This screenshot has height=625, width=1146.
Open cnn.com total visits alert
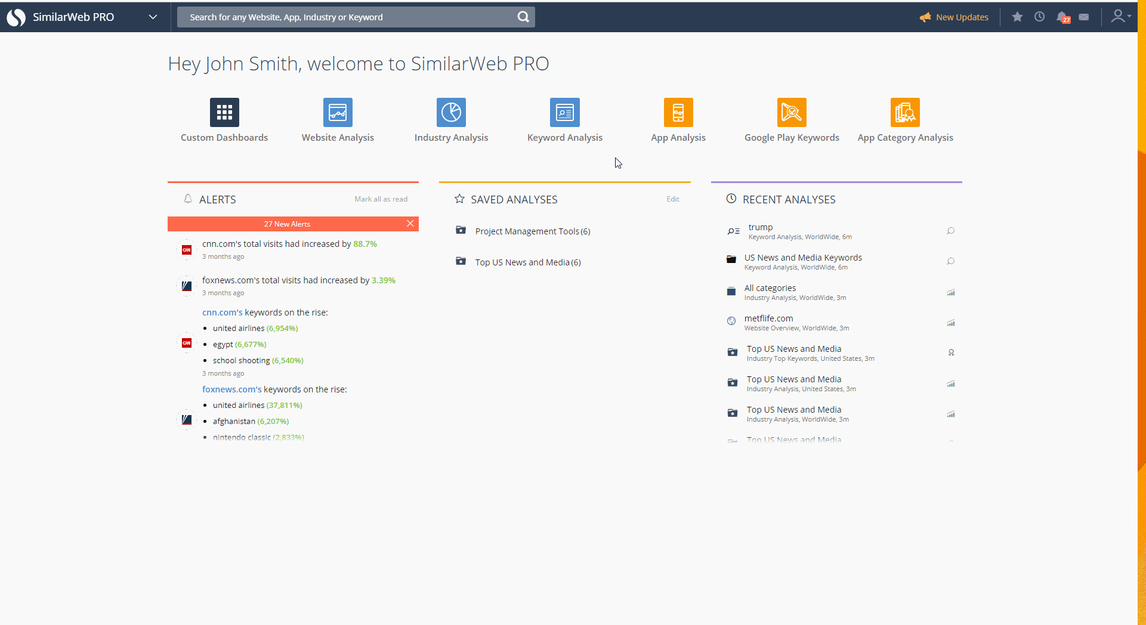click(x=289, y=244)
